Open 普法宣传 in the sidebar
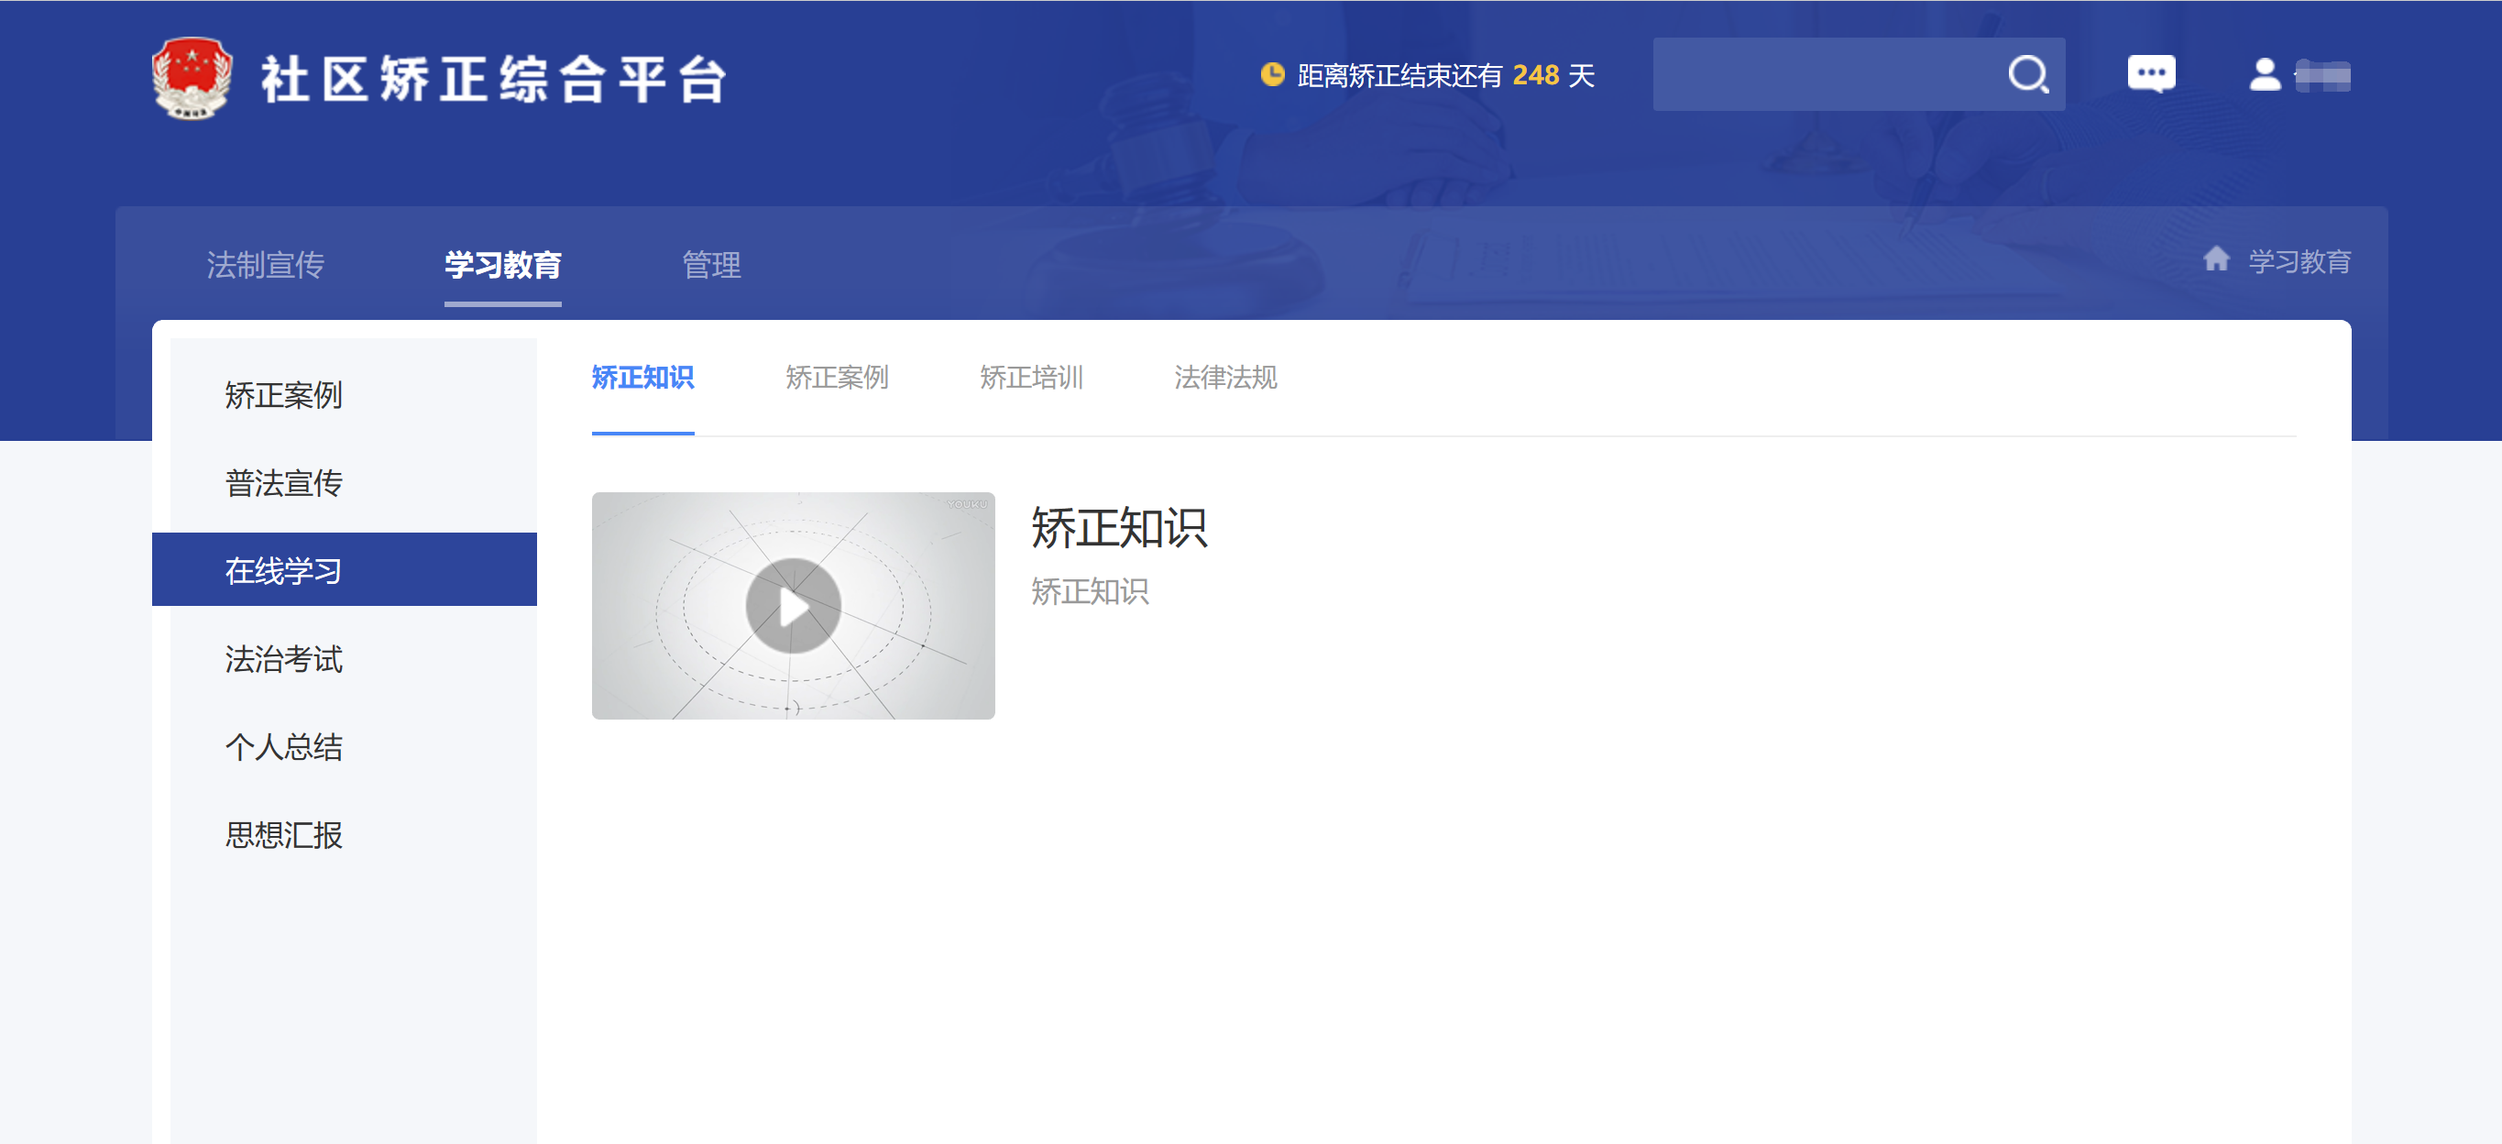The width and height of the screenshot is (2502, 1144). [x=283, y=483]
